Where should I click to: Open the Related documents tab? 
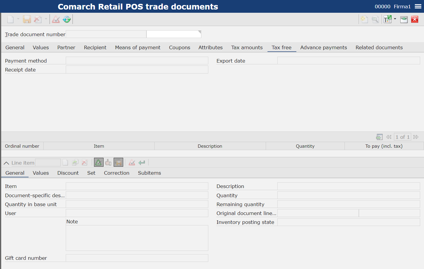point(379,47)
